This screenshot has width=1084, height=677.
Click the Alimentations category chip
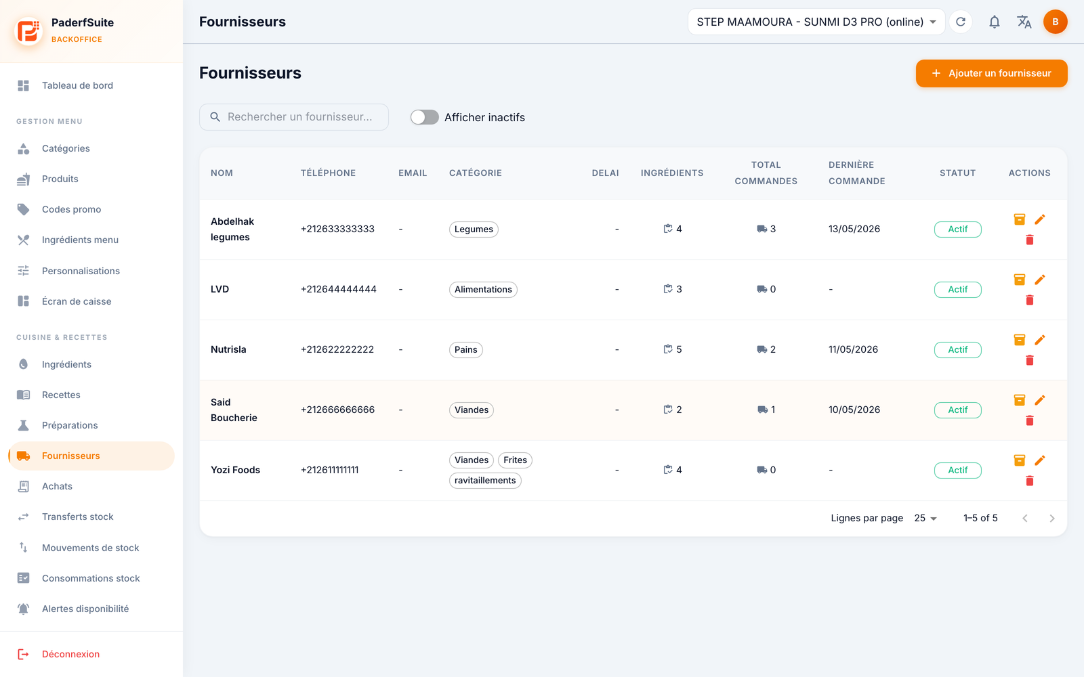tap(483, 290)
